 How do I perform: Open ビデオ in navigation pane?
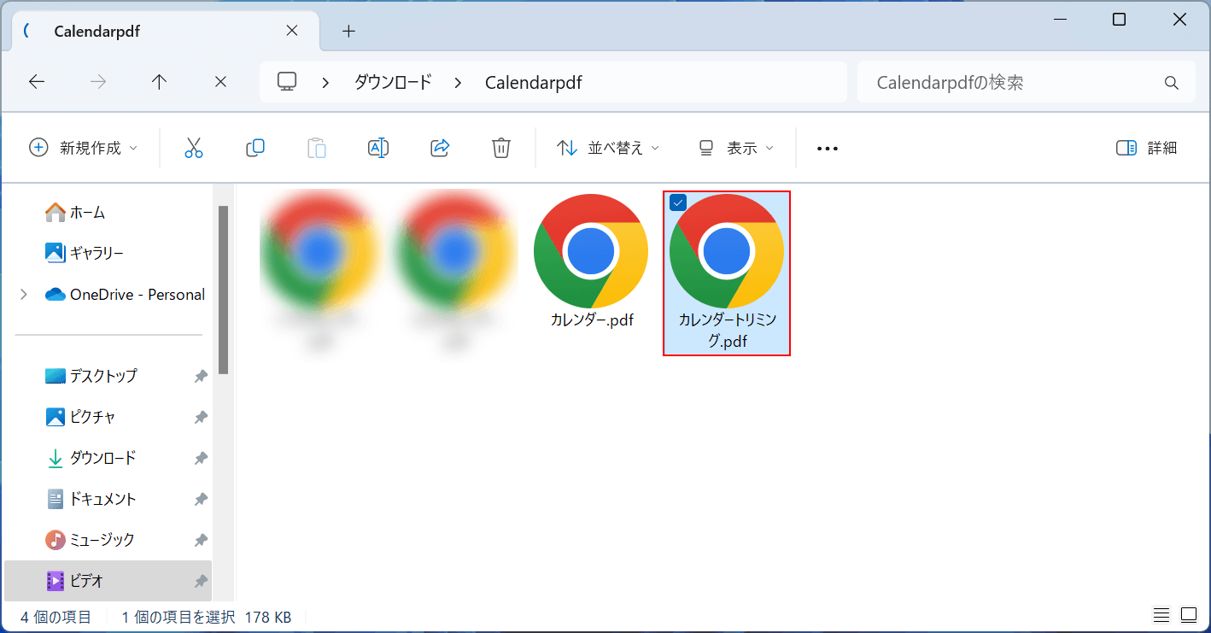pos(107,581)
